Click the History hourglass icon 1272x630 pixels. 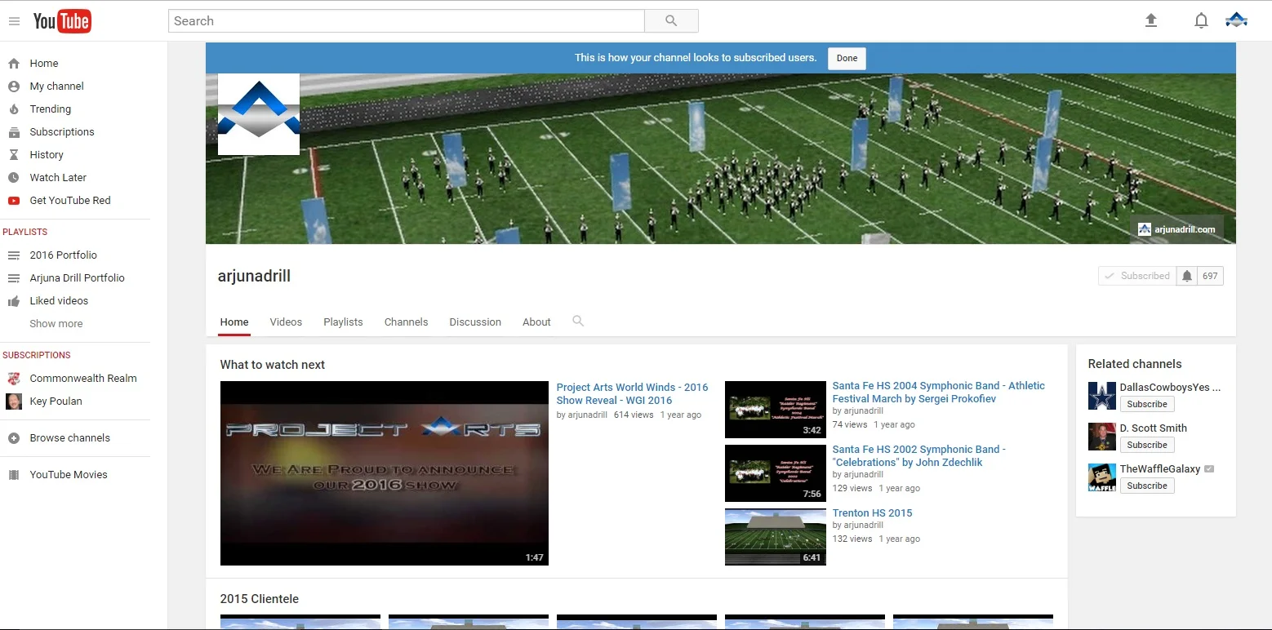[x=14, y=154]
